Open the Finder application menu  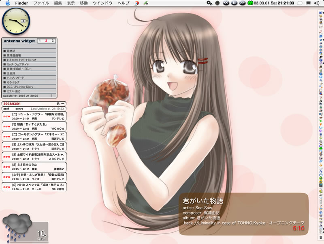click(x=21, y=3)
